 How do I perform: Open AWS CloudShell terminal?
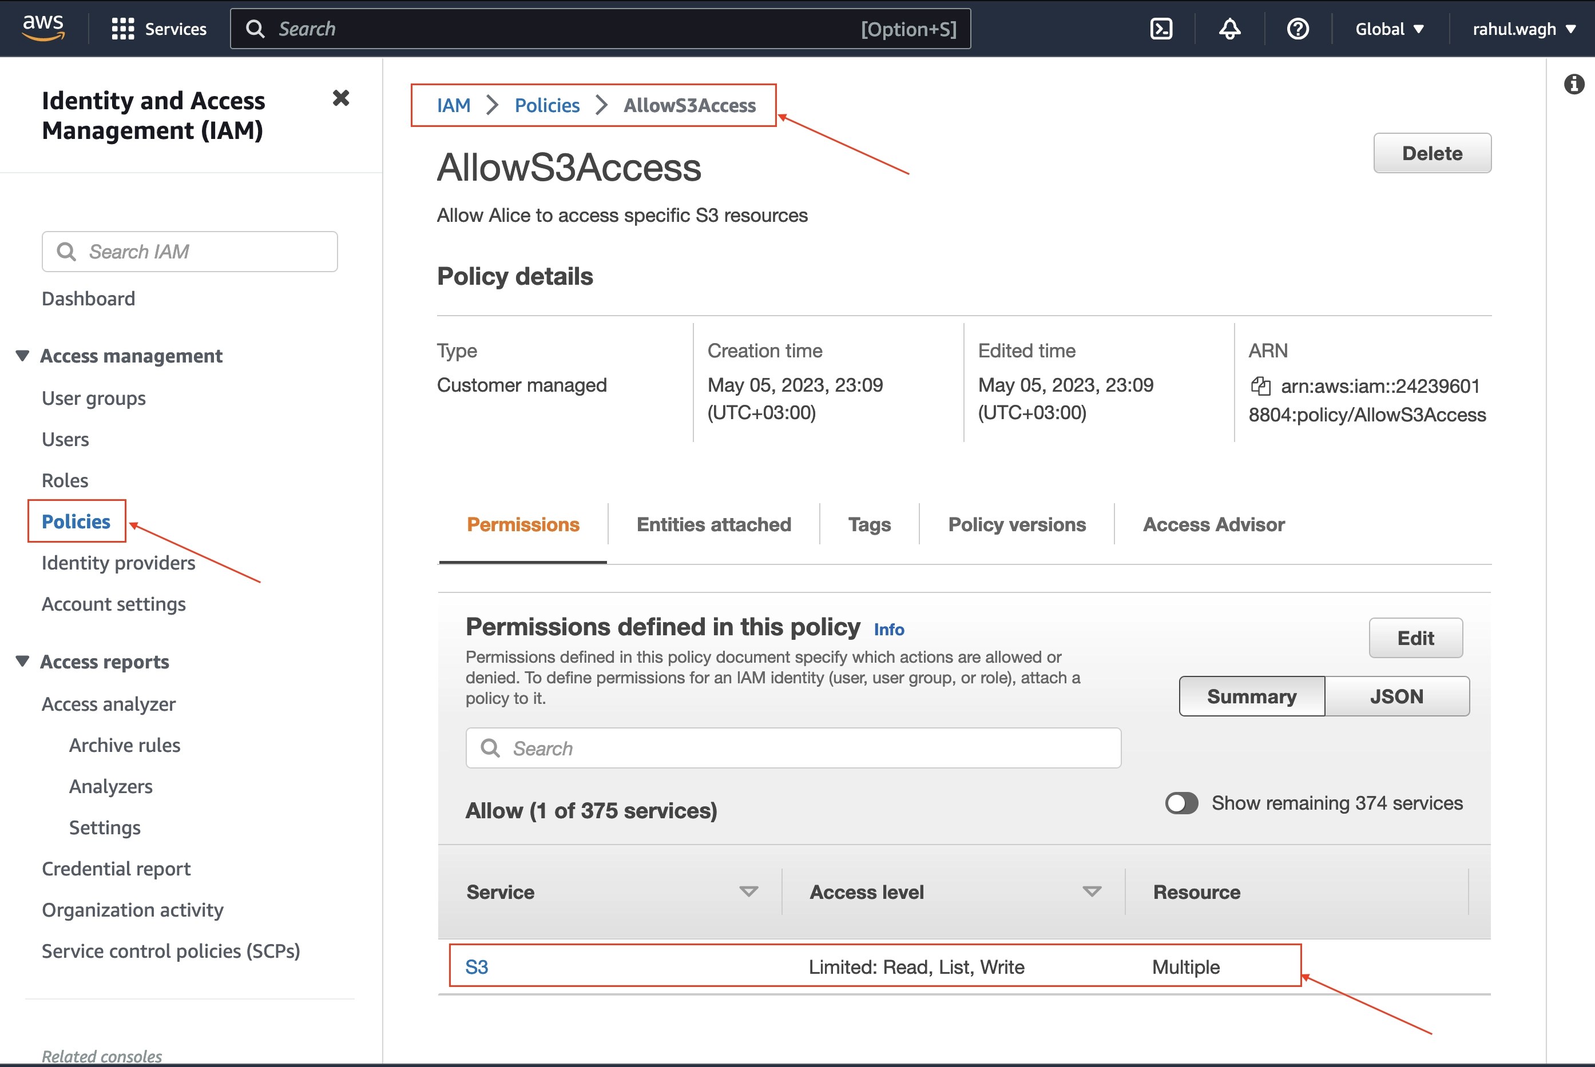[x=1161, y=29]
